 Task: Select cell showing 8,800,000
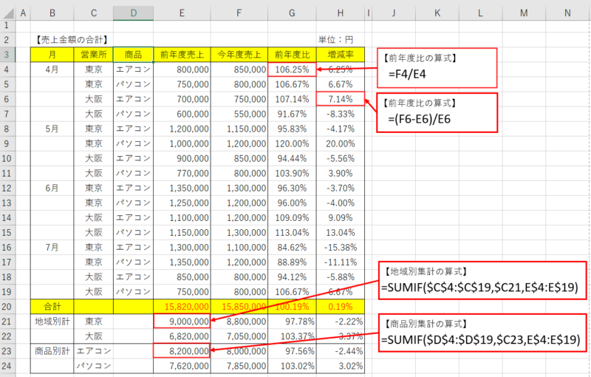click(x=239, y=322)
